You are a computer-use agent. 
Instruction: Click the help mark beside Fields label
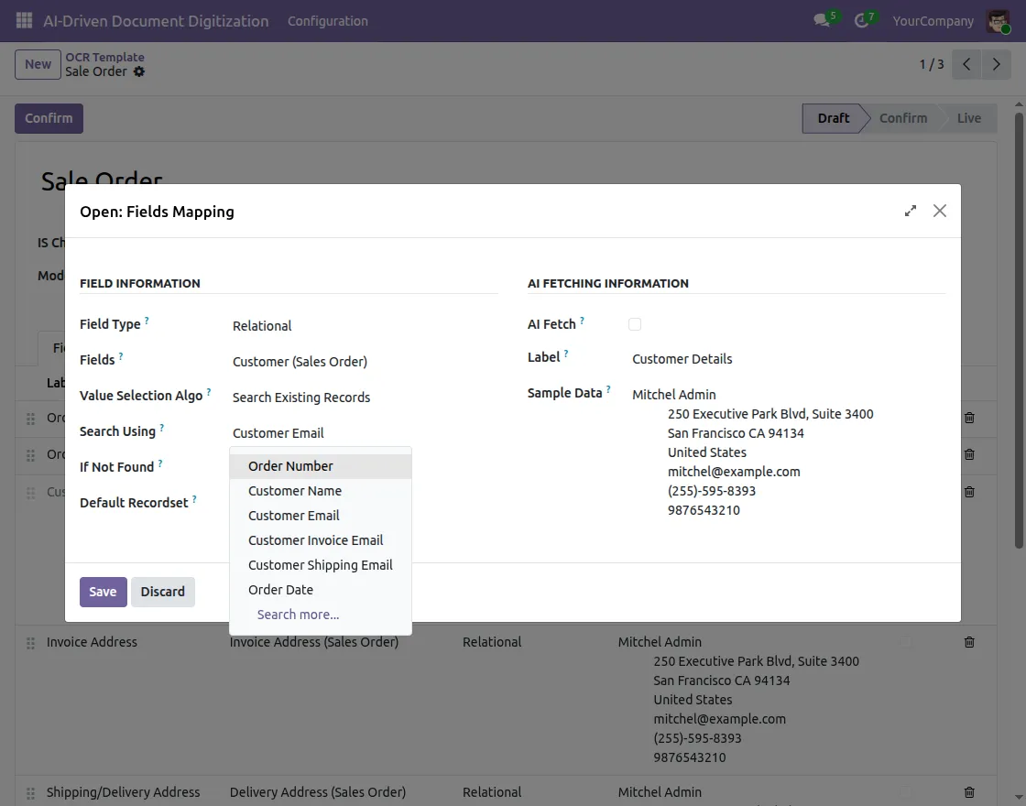tap(120, 356)
